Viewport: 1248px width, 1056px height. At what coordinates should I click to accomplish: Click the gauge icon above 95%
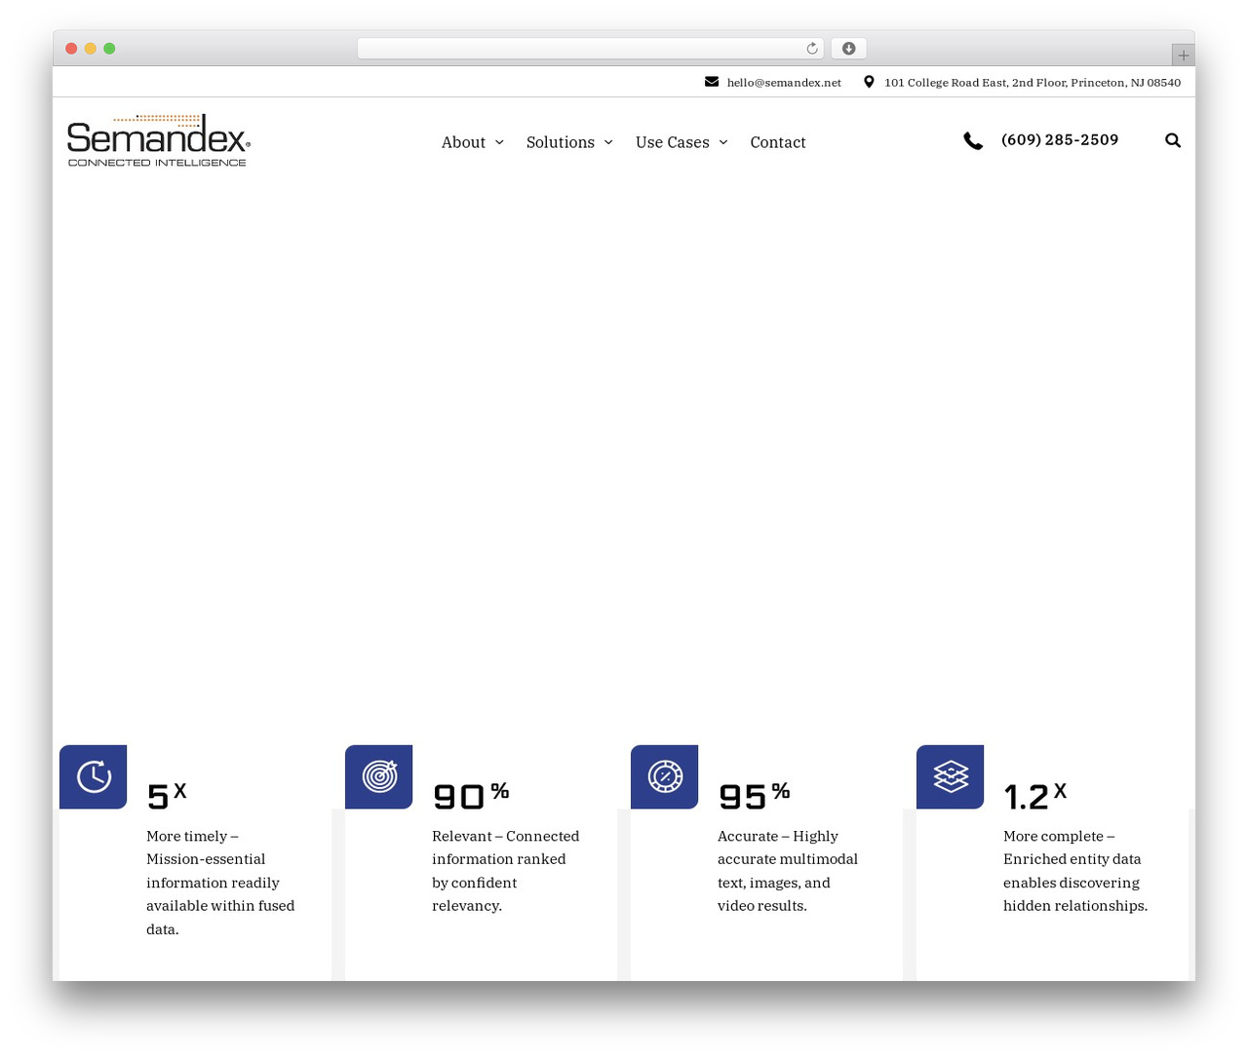click(x=665, y=776)
